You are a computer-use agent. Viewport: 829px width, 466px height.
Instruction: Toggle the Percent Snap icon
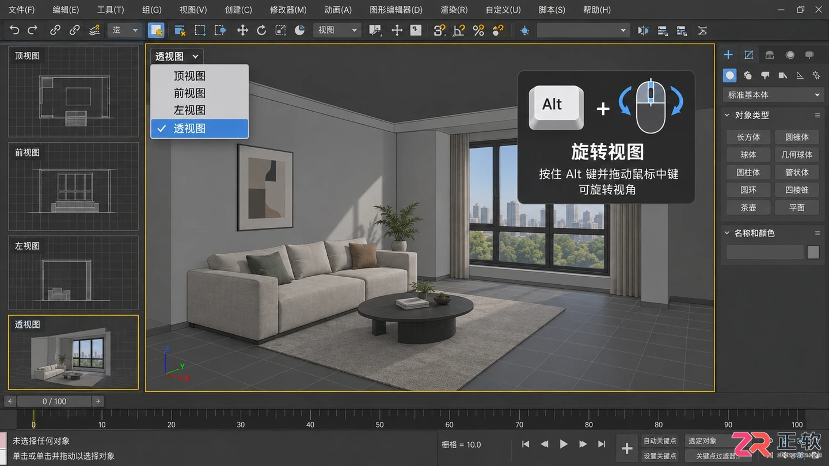[478, 30]
